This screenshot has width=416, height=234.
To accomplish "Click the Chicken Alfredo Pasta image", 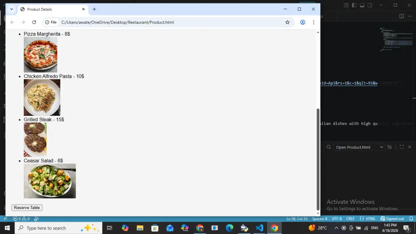I will click(42, 97).
